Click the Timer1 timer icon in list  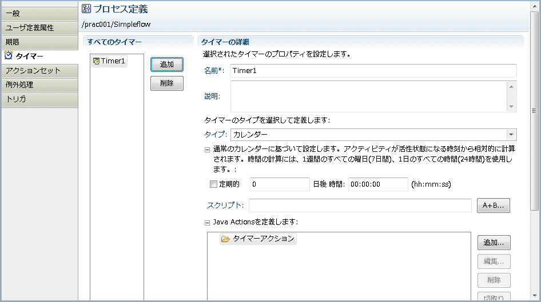[96, 61]
